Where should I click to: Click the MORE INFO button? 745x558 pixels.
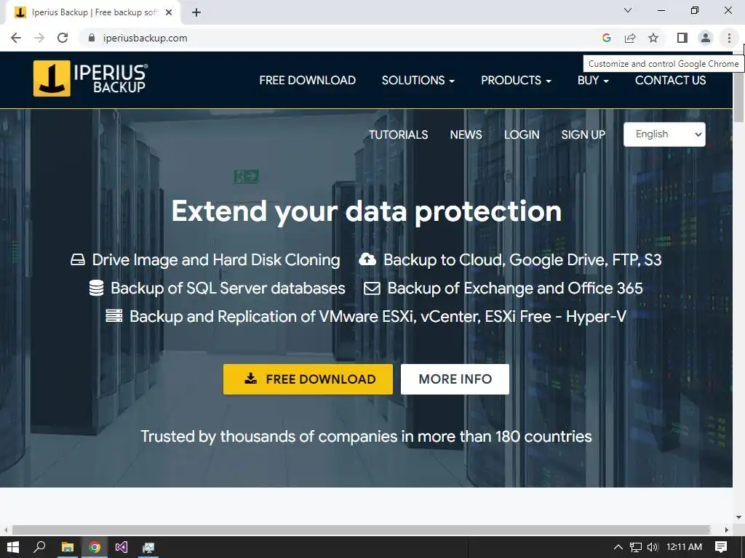[455, 379]
